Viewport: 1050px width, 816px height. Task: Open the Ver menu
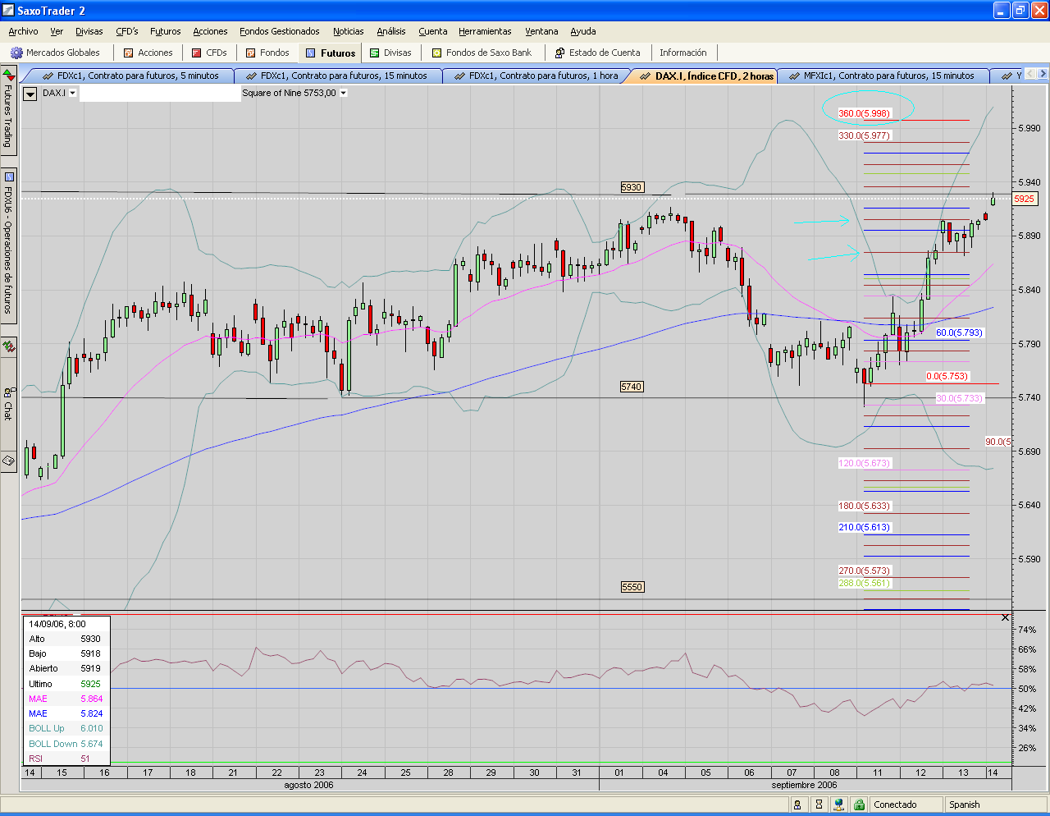pos(57,31)
